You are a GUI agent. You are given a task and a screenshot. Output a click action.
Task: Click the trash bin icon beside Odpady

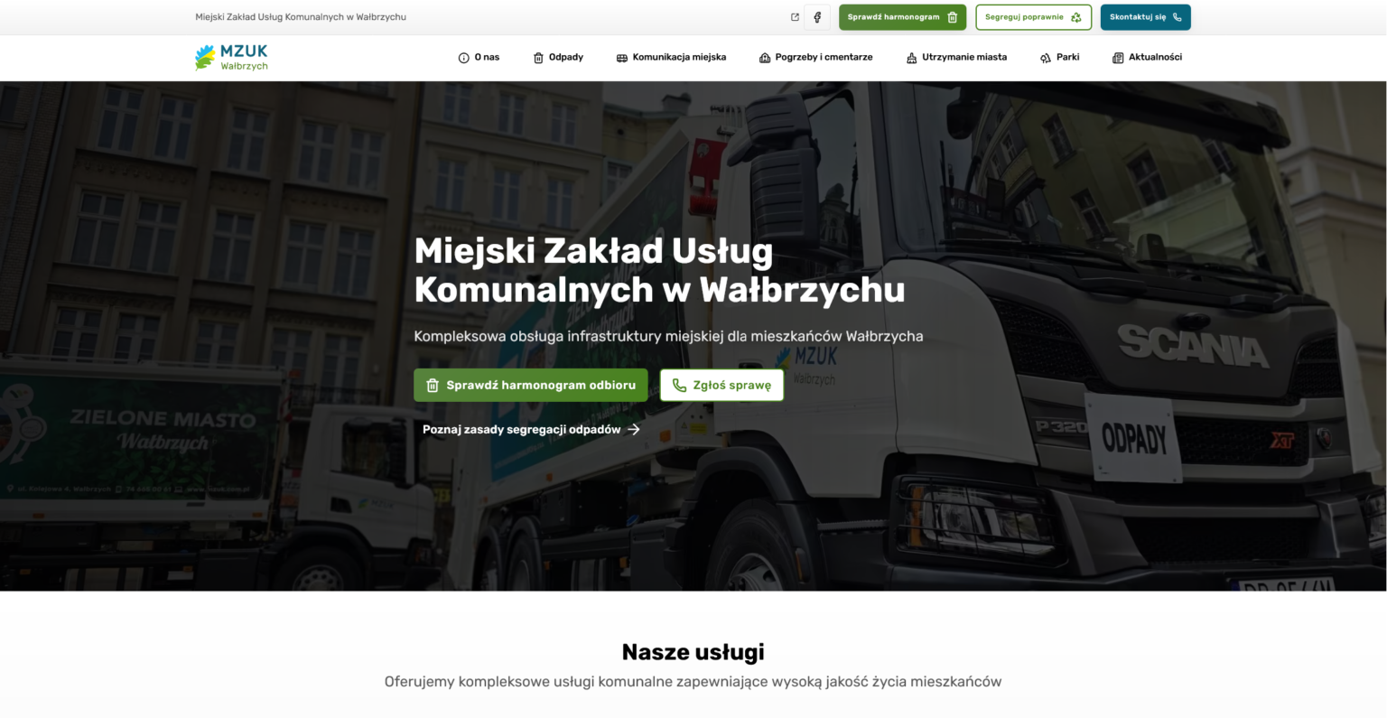click(x=538, y=58)
